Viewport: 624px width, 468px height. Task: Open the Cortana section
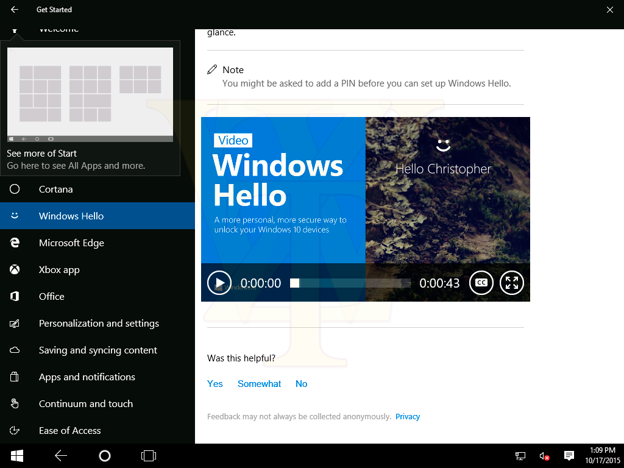[55, 190]
